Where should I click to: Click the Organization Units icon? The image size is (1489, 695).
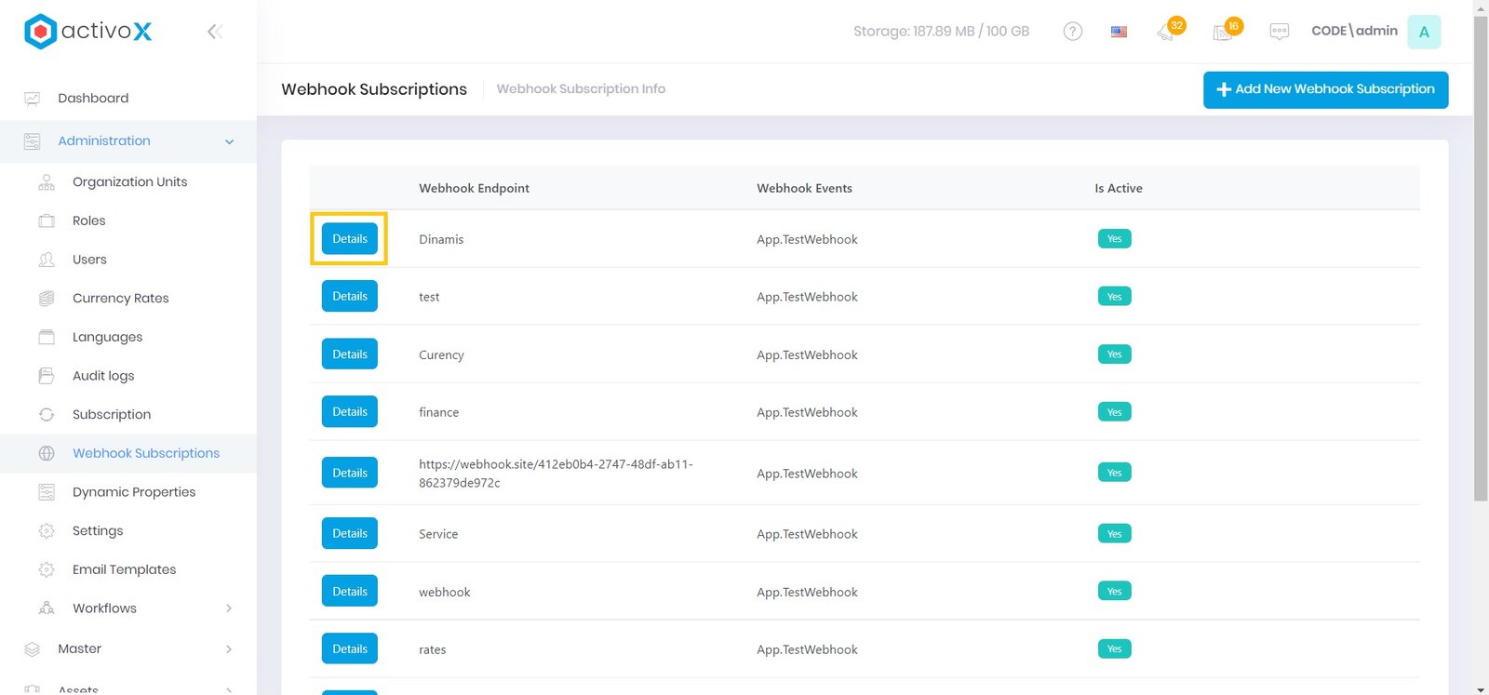(47, 182)
